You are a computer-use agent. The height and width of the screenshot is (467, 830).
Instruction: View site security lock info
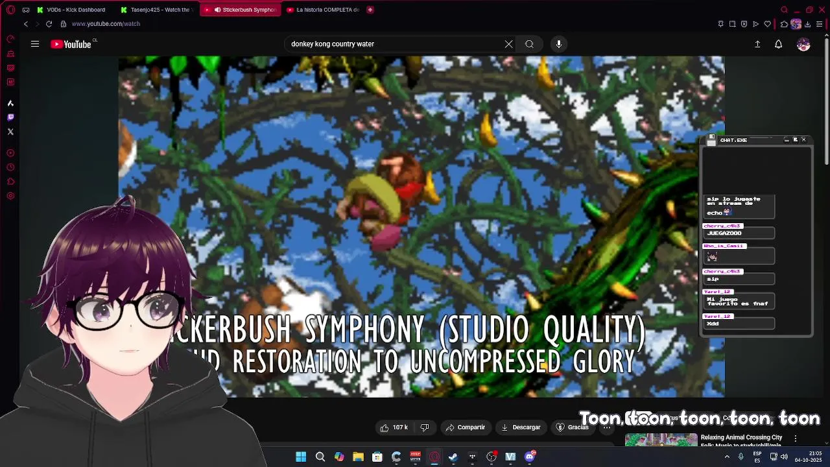click(63, 24)
